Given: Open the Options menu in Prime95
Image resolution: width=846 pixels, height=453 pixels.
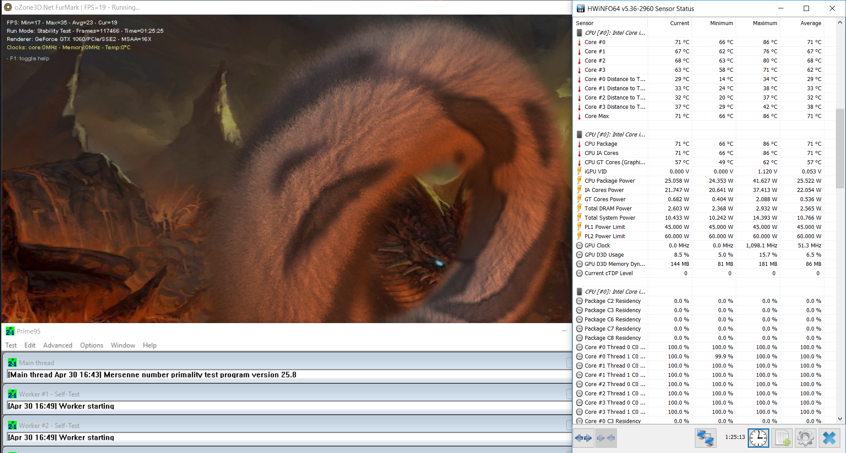Looking at the screenshot, I should [x=92, y=345].
